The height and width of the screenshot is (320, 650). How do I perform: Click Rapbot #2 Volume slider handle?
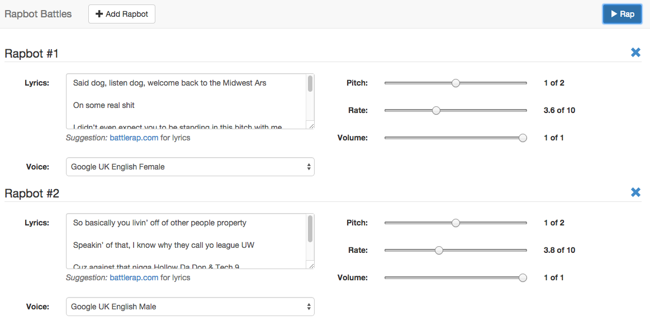click(523, 277)
